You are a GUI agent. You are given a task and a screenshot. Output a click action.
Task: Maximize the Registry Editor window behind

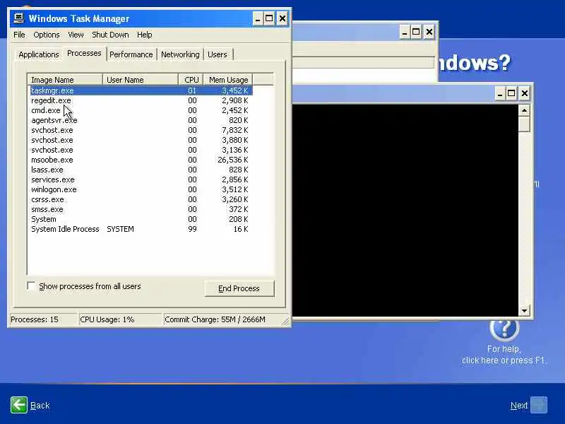click(416, 32)
